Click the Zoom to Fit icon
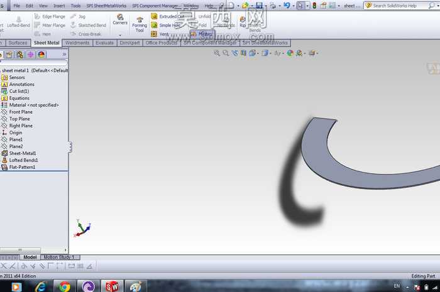The height and width of the screenshot is (292, 440). pos(217,53)
